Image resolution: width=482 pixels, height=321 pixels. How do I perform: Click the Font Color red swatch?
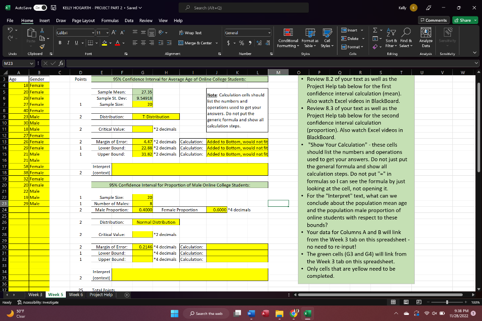click(117, 43)
